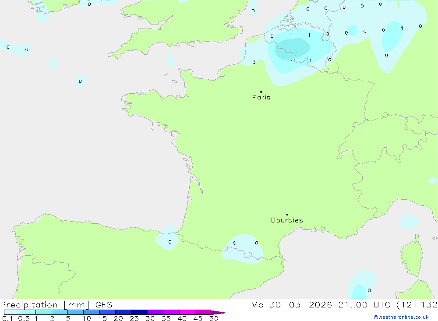Pick the 10 to 15 mm legend swatch
Viewport: 438px width, 321px height.
(92, 313)
